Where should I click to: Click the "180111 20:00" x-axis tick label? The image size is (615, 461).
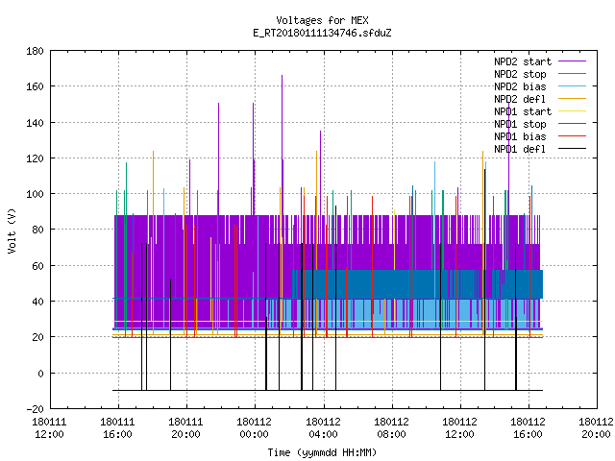click(x=185, y=428)
